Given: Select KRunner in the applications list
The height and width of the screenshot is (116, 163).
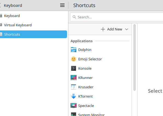Looking at the screenshot, I should pos(100,78).
